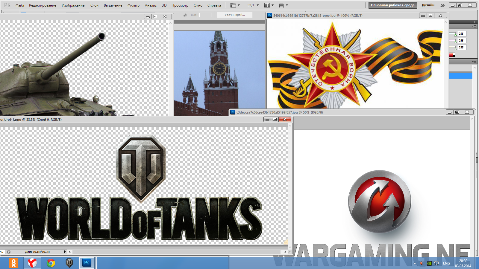This screenshot has height=269, width=479.
Task: Click scroll-up arrow of the tank image window
Action: point(171,23)
